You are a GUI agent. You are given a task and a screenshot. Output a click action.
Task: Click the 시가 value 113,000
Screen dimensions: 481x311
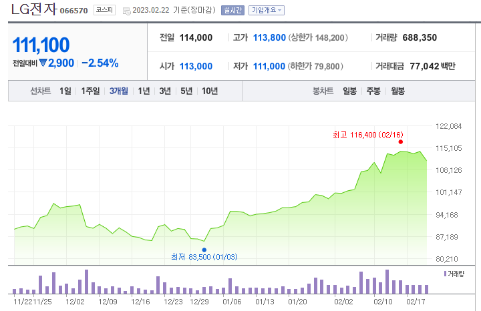pos(196,66)
